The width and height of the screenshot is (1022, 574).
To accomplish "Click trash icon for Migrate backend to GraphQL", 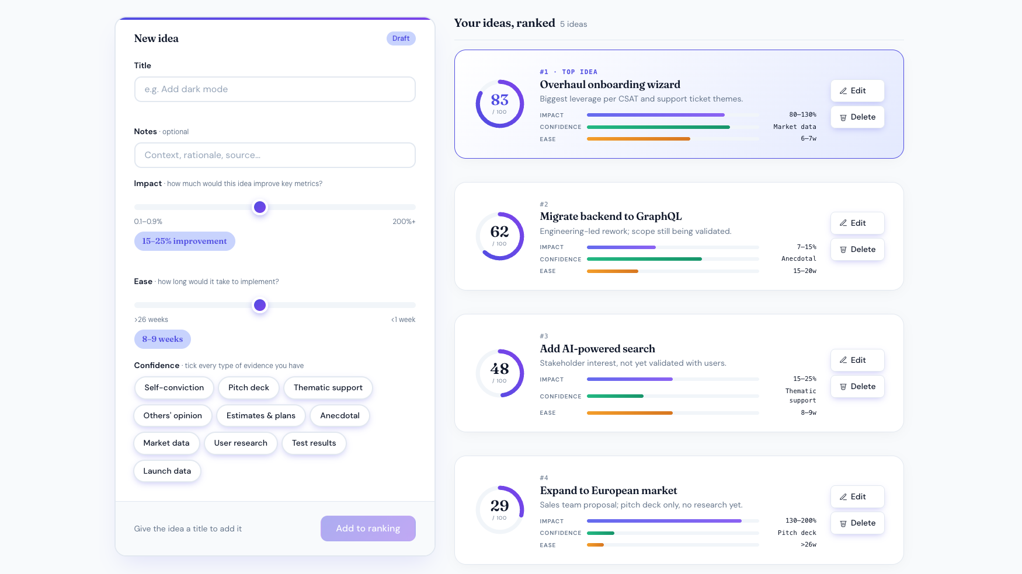I will point(843,250).
